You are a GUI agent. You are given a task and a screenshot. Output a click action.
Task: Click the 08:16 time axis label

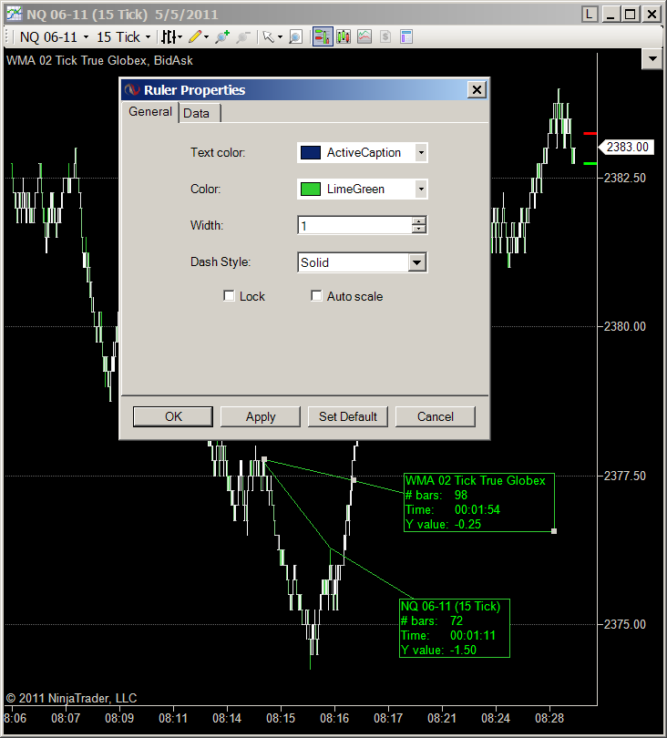pyautogui.click(x=334, y=718)
